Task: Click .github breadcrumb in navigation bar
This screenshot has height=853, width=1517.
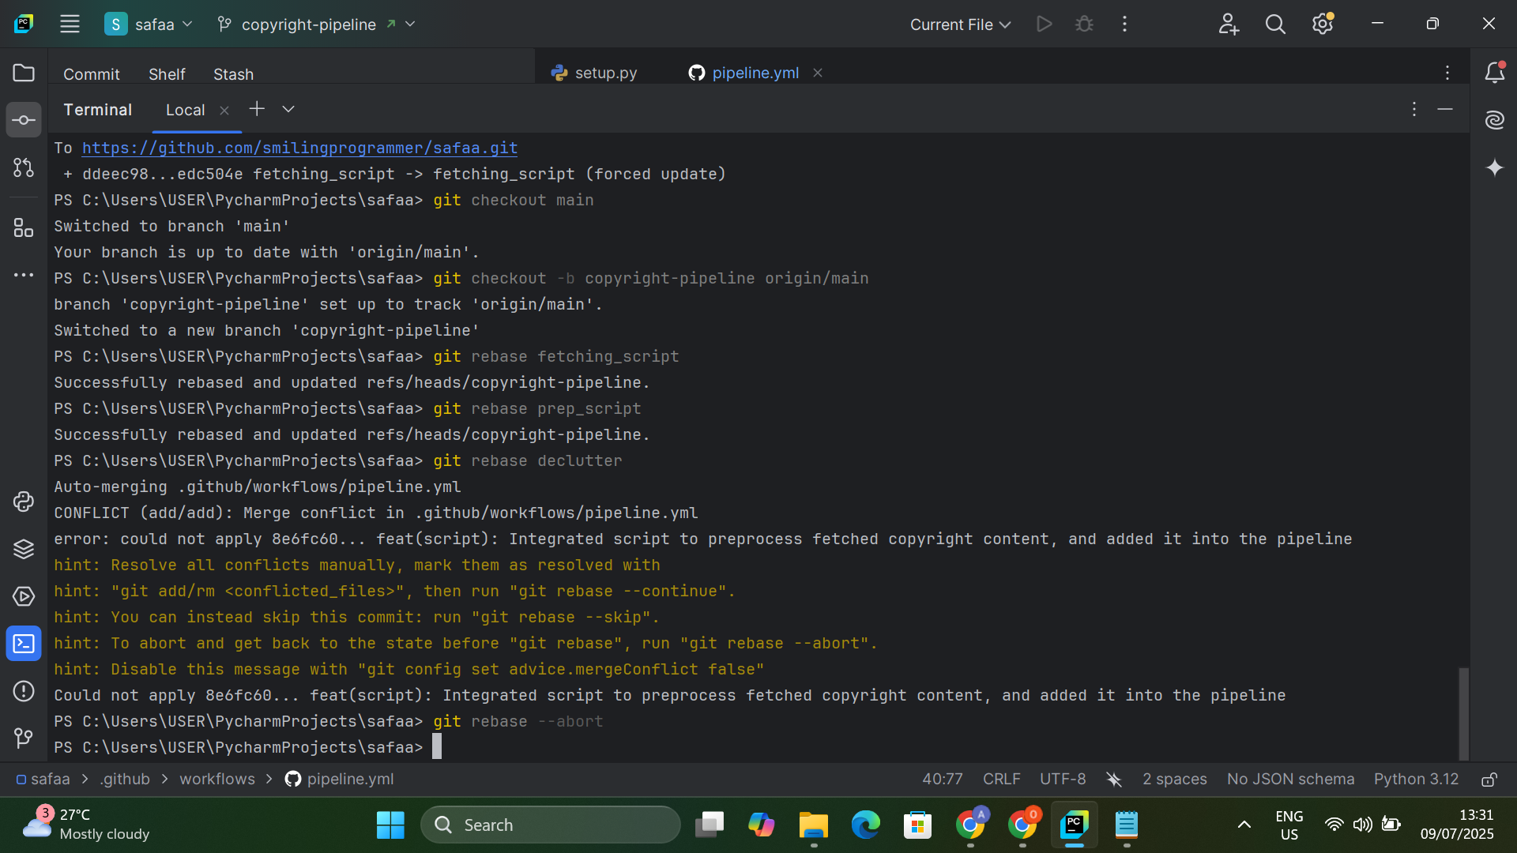Action: 125,780
